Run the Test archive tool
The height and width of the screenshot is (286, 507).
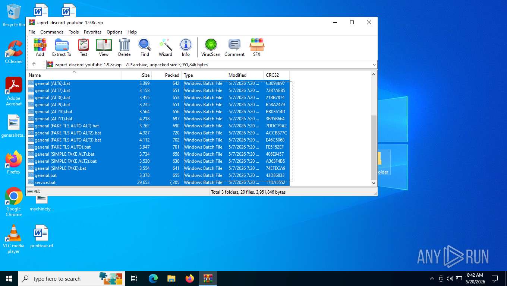tap(84, 47)
